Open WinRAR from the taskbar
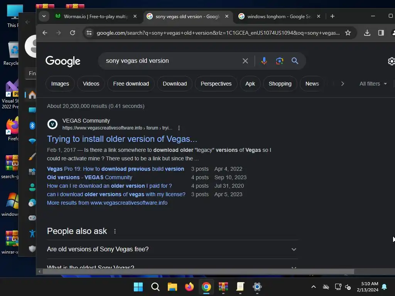395x296 pixels. click(223, 287)
